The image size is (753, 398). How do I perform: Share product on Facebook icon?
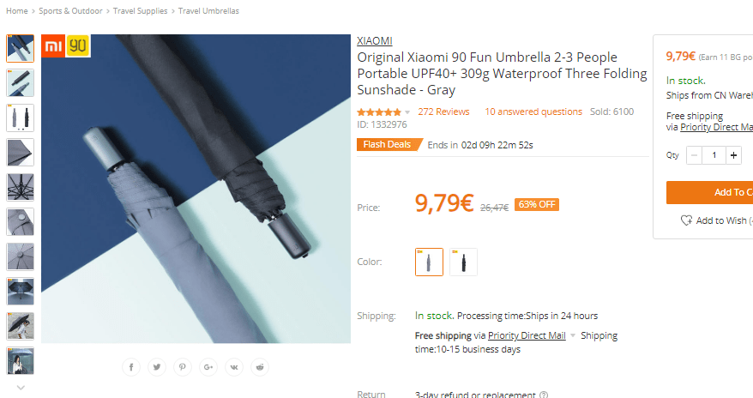click(x=131, y=367)
